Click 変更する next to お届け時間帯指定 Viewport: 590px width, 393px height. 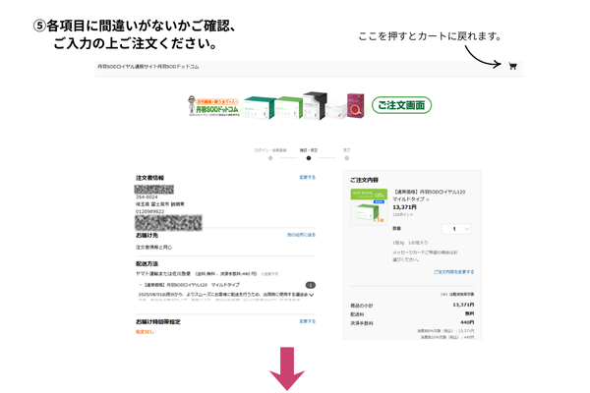[x=307, y=321]
